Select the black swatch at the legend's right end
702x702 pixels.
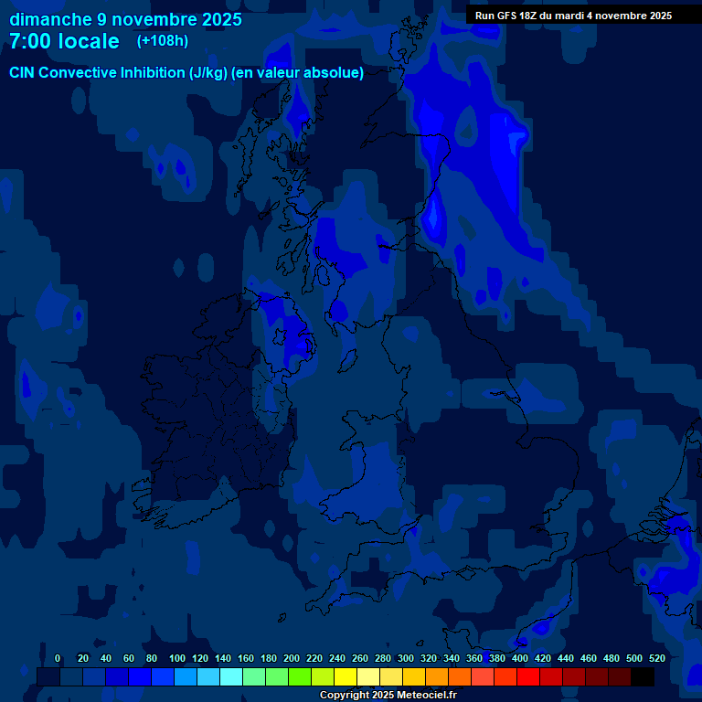pos(643,676)
